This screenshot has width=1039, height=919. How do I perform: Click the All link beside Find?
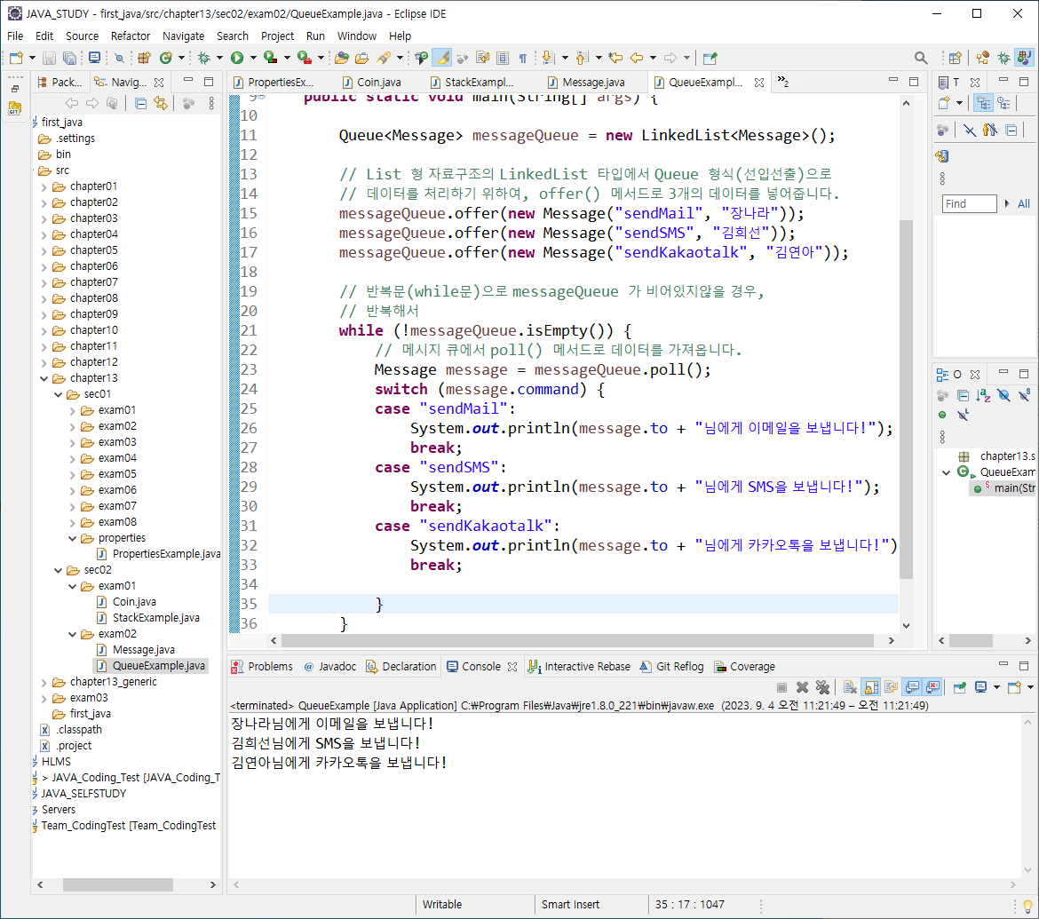1024,204
